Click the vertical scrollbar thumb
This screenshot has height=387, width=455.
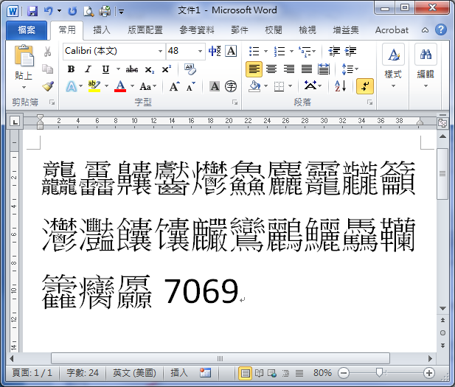pos(442,173)
